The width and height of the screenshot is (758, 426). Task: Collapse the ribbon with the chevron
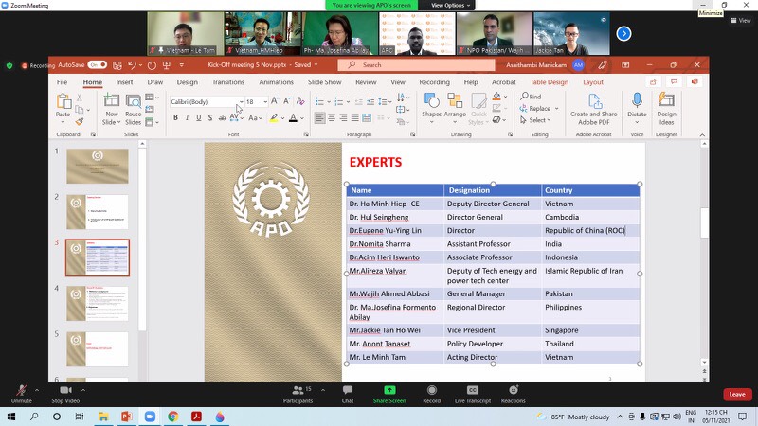(x=702, y=134)
